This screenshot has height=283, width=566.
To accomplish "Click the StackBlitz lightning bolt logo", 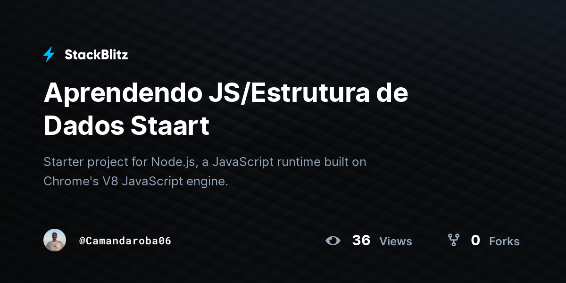I will pyautogui.click(x=49, y=55).
